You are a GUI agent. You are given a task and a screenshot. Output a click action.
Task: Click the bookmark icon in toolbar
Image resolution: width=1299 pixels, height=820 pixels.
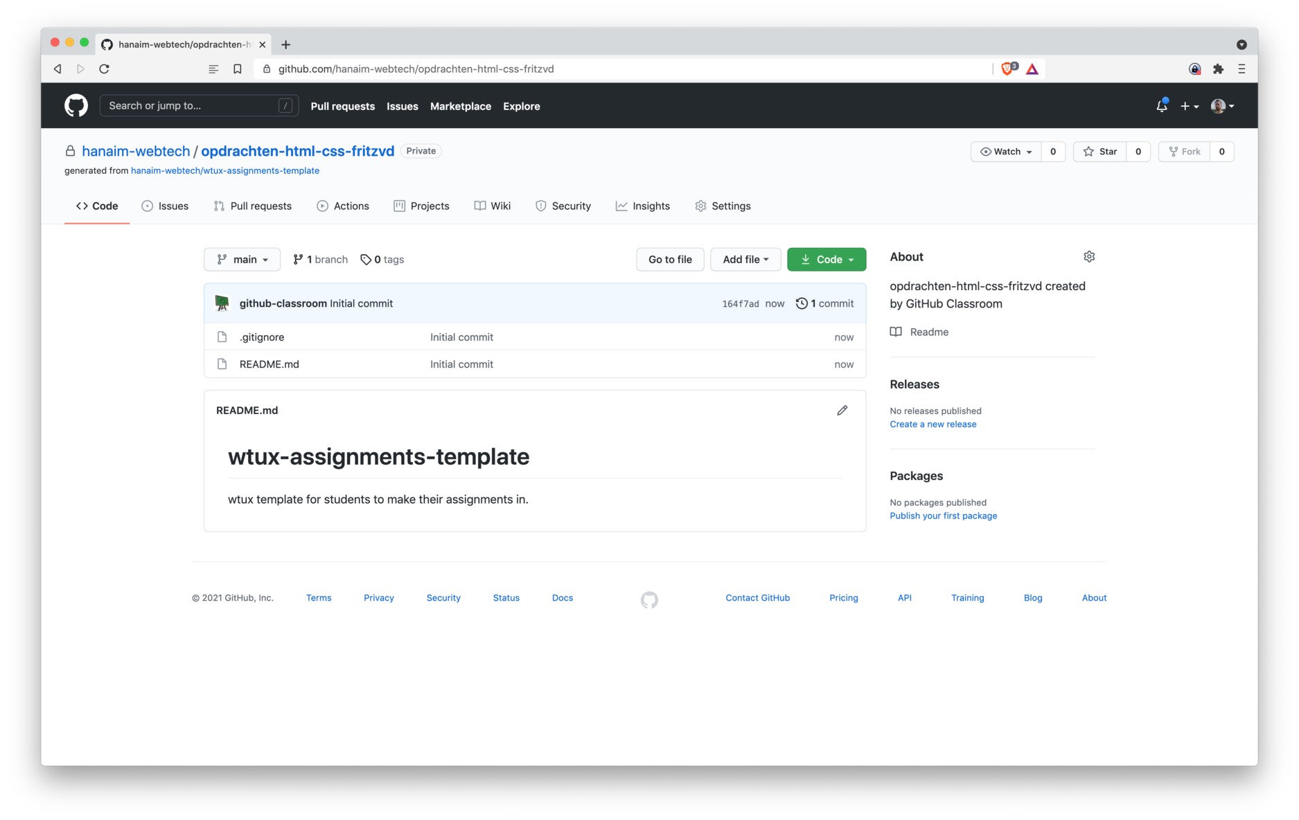pos(237,69)
